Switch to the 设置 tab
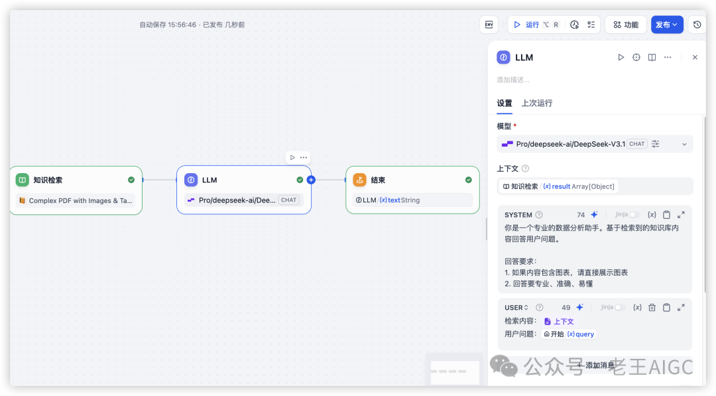 click(x=504, y=103)
